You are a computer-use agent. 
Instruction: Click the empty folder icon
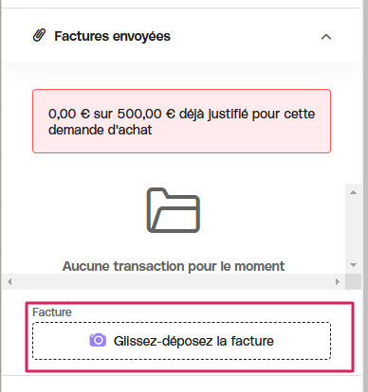click(174, 210)
